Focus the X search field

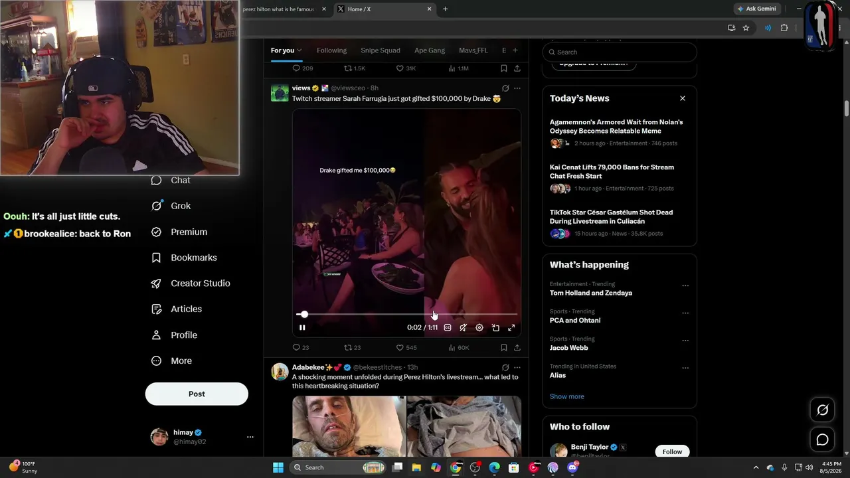pyautogui.click(x=620, y=52)
